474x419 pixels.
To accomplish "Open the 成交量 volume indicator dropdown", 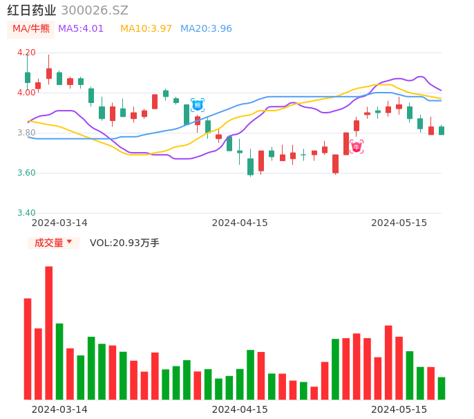I will (53, 243).
